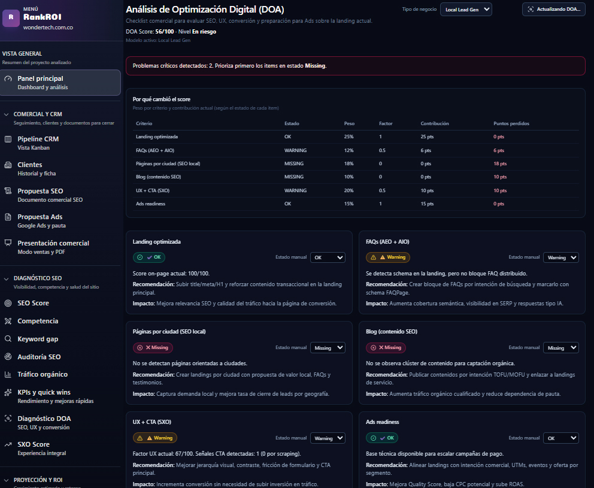Click the Propuesta Ads file icon
This screenshot has width=594, height=488.
click(x=8, y=217)
